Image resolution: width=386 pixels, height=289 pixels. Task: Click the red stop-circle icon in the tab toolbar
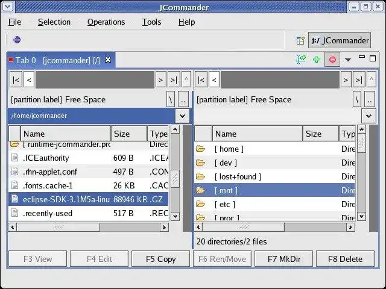332,60
